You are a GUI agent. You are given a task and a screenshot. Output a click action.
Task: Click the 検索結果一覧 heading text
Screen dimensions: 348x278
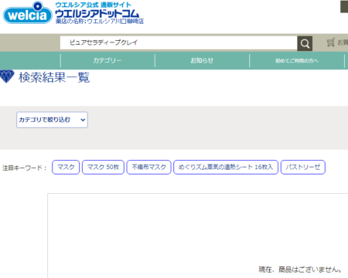coord(54,77)
